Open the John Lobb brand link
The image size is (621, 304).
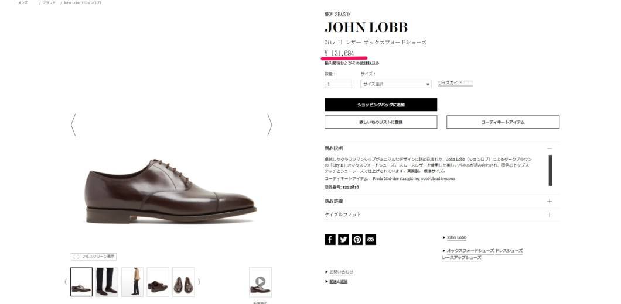456,237
